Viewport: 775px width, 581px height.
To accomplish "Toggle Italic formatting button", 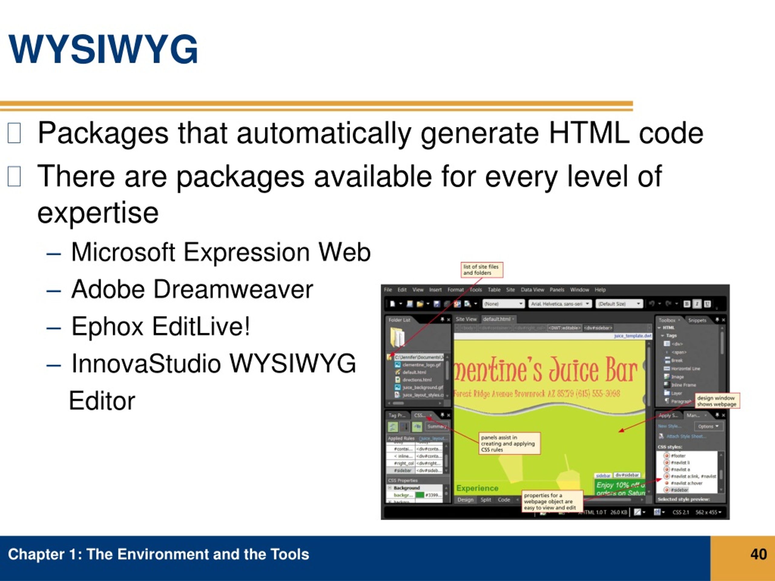I will click(697, 304).
